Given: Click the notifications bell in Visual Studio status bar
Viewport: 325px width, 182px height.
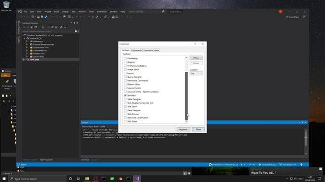Looking at the screenshot, I should point(302,164).
